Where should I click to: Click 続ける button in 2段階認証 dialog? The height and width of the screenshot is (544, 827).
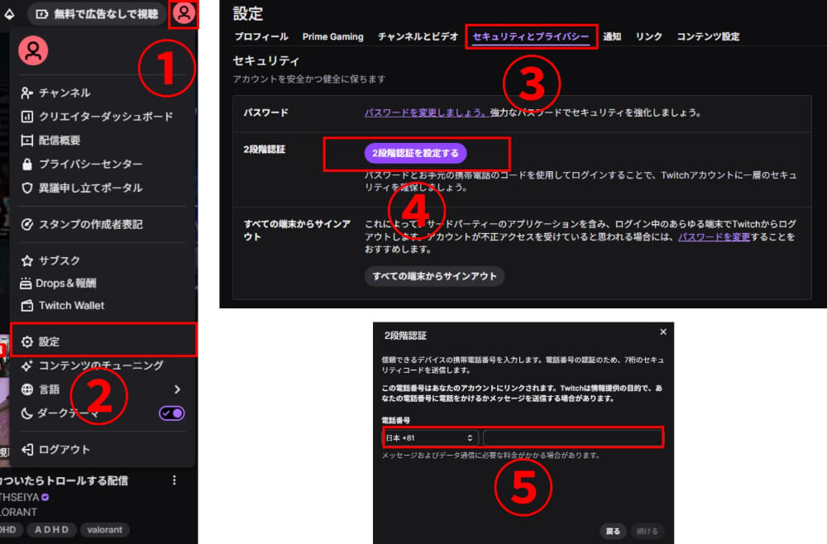[648, 531]
